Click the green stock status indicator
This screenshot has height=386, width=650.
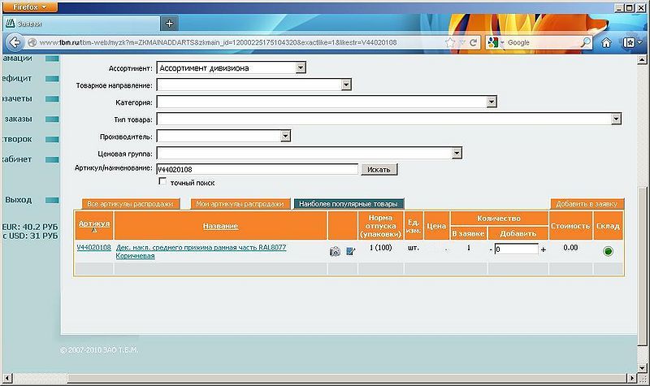pyautogui.click(x=608, y=251)
